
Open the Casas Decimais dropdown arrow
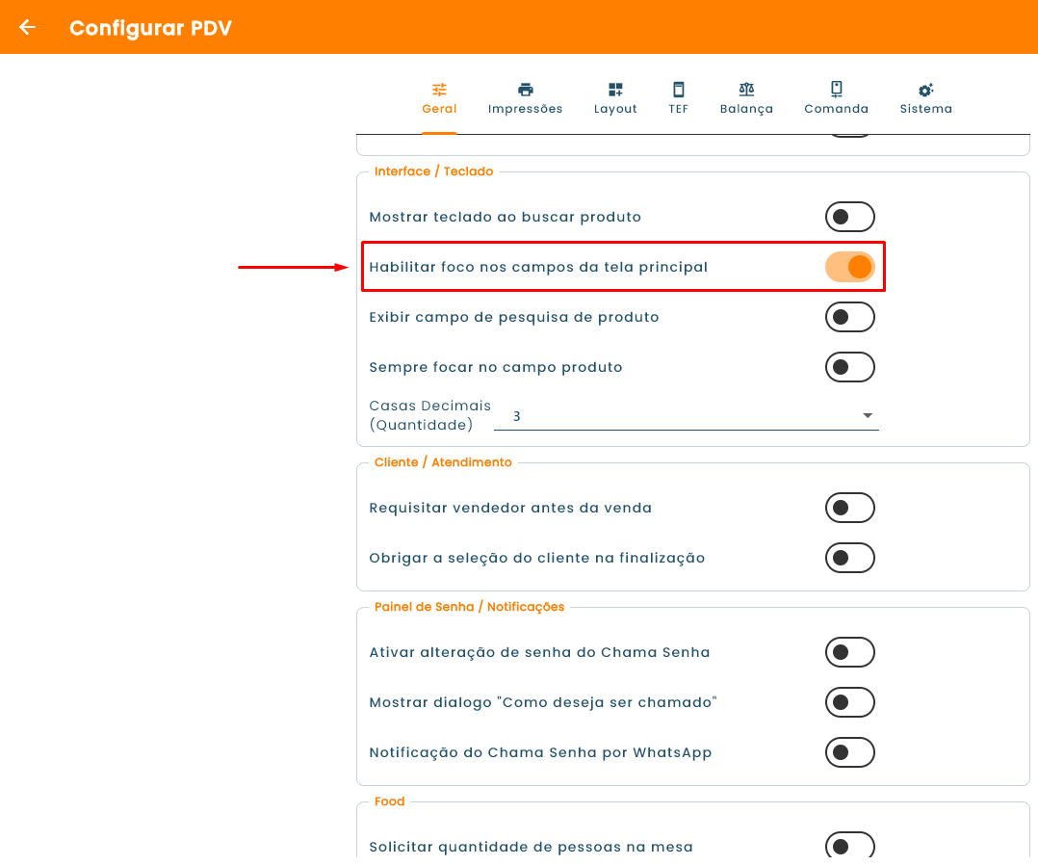tap(868, 416)
